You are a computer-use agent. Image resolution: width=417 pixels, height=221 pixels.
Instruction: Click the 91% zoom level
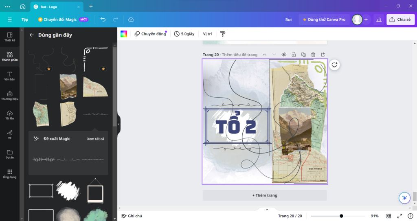[375, 216]
